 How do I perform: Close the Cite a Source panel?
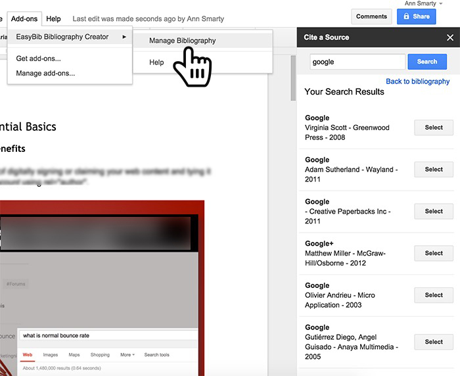[x=450, y=37]
